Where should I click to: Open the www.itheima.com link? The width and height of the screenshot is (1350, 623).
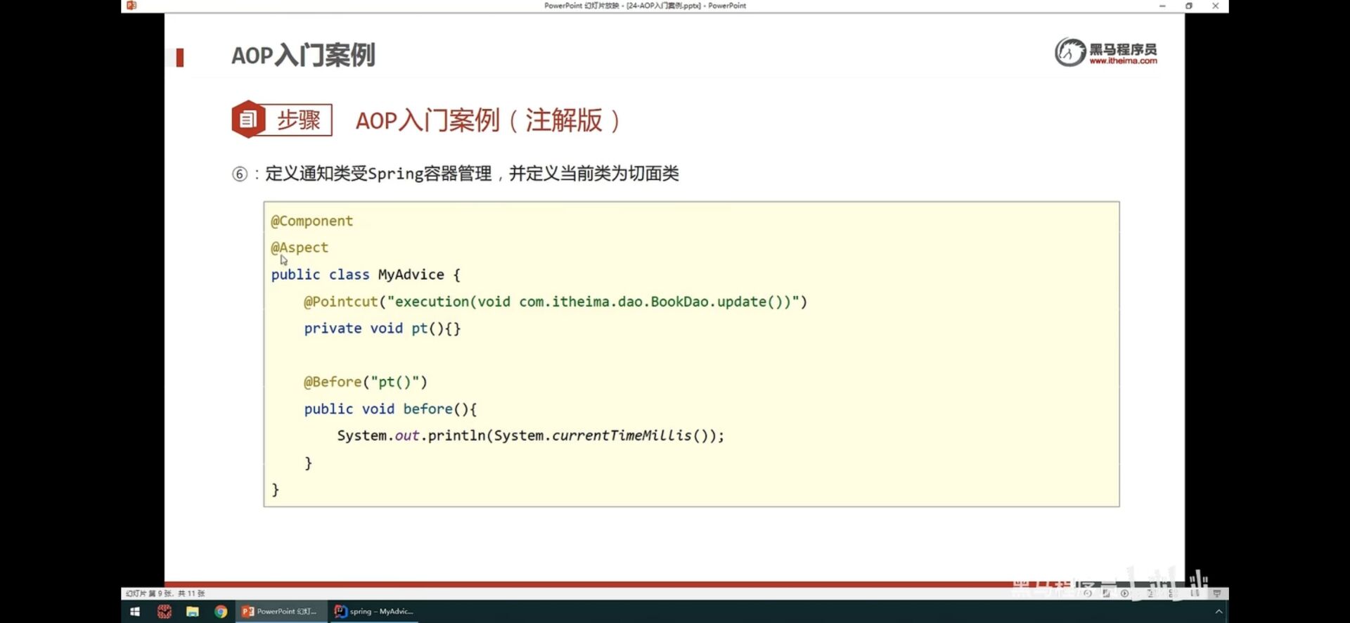pos(1123,61)
